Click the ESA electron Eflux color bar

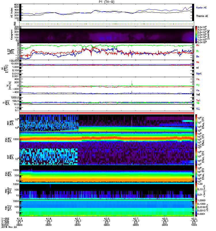[196, 174]
